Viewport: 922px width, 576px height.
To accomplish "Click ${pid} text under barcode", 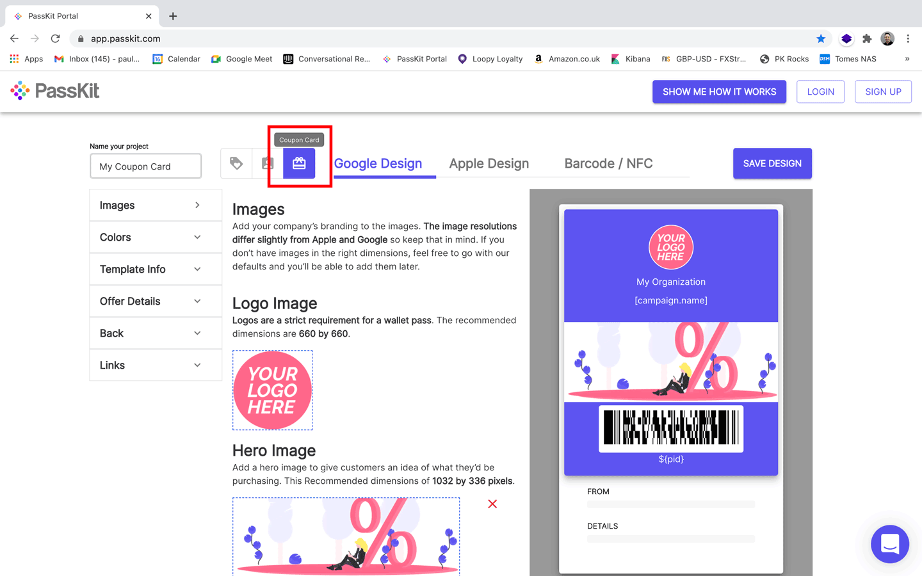I will [x=671, y=459].
